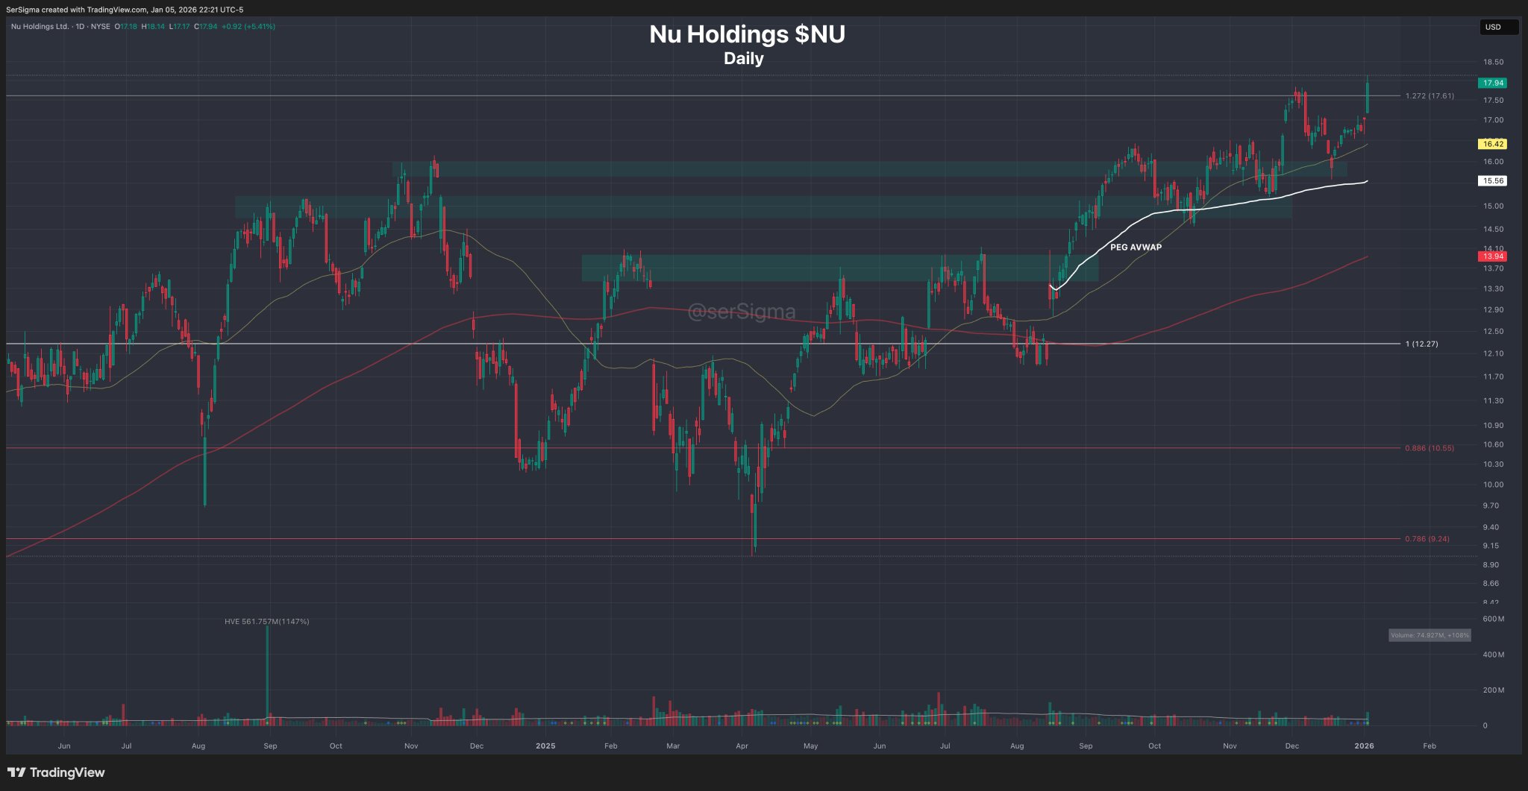1528x791 pixels.
Task: Select the yellow 16.42 moving average label
Action: 1493,144
